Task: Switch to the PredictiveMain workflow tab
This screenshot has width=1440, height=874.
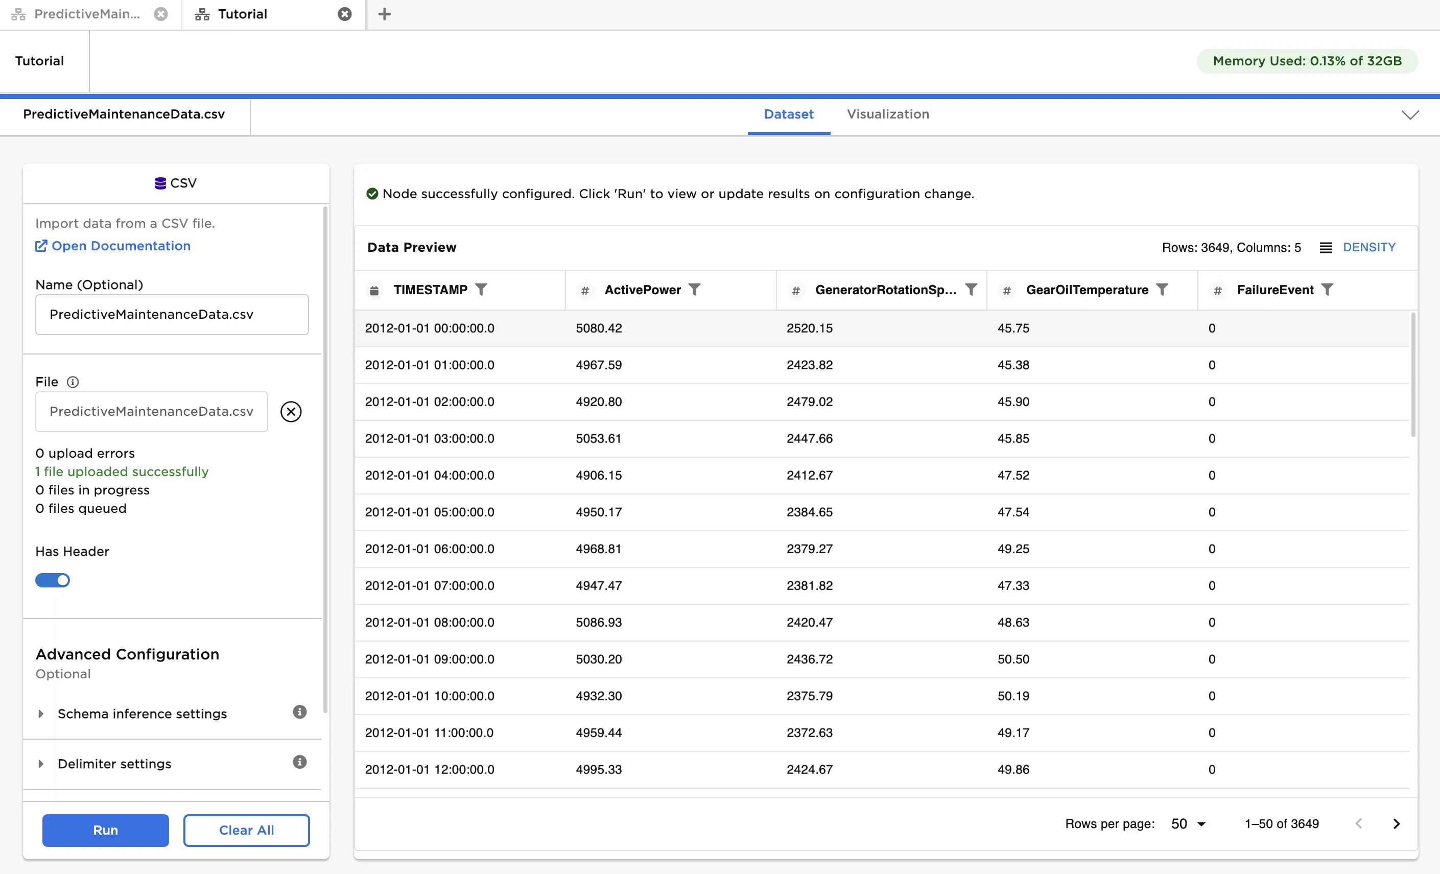Action: click(86, 14)
